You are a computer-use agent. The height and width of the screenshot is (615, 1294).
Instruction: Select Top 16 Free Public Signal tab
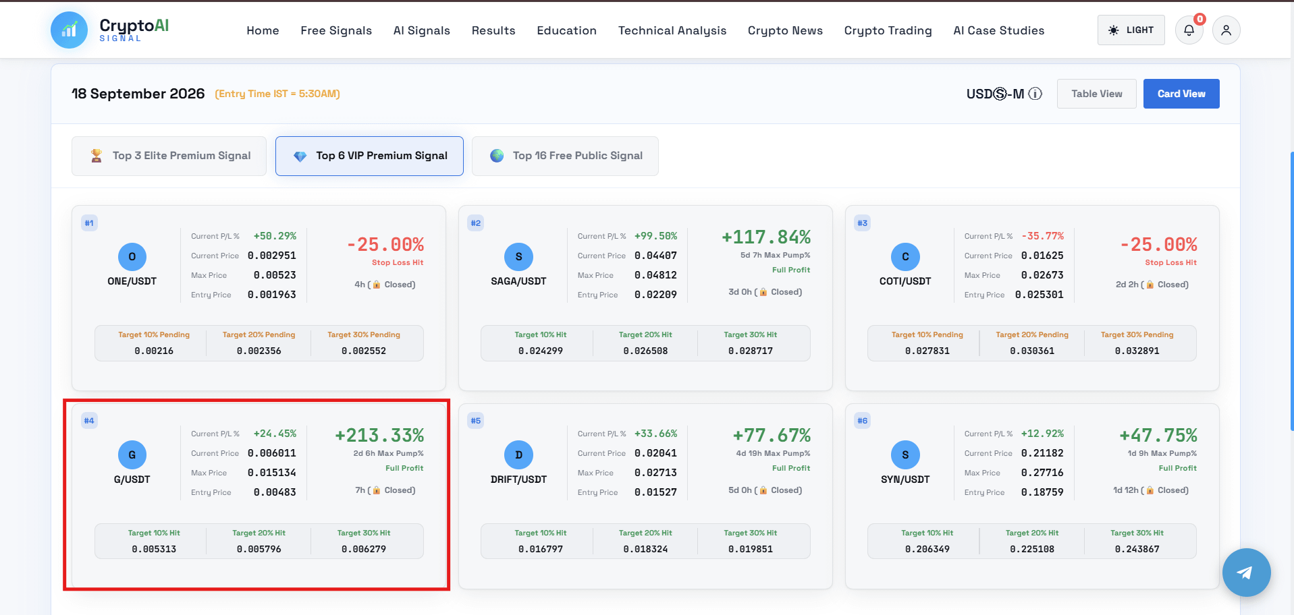tap(565, 156)
